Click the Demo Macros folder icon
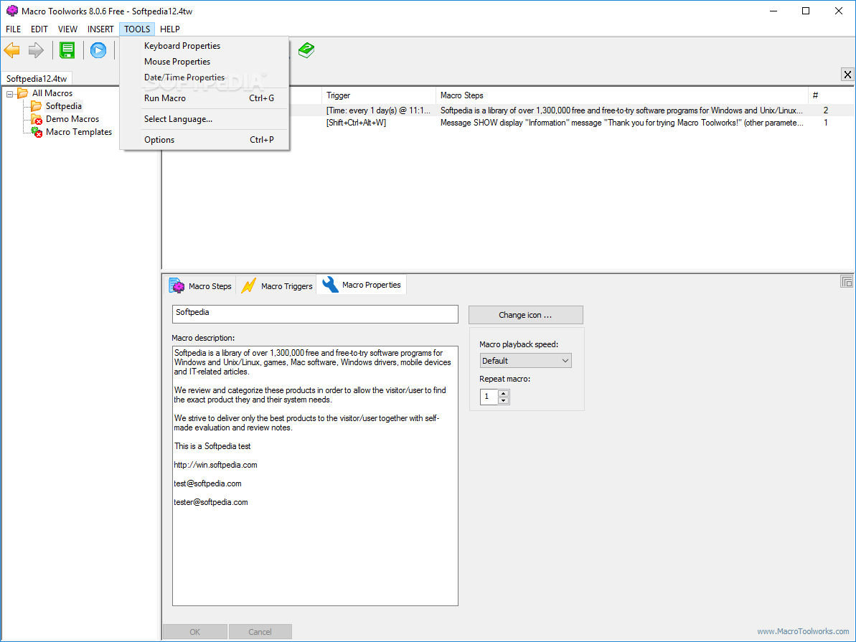This screenshot has height=642, width=856. [x=37, y=119]
